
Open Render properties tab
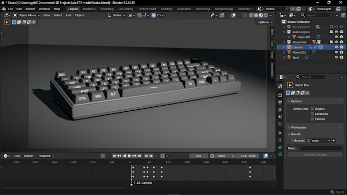[x=280, y=95]
